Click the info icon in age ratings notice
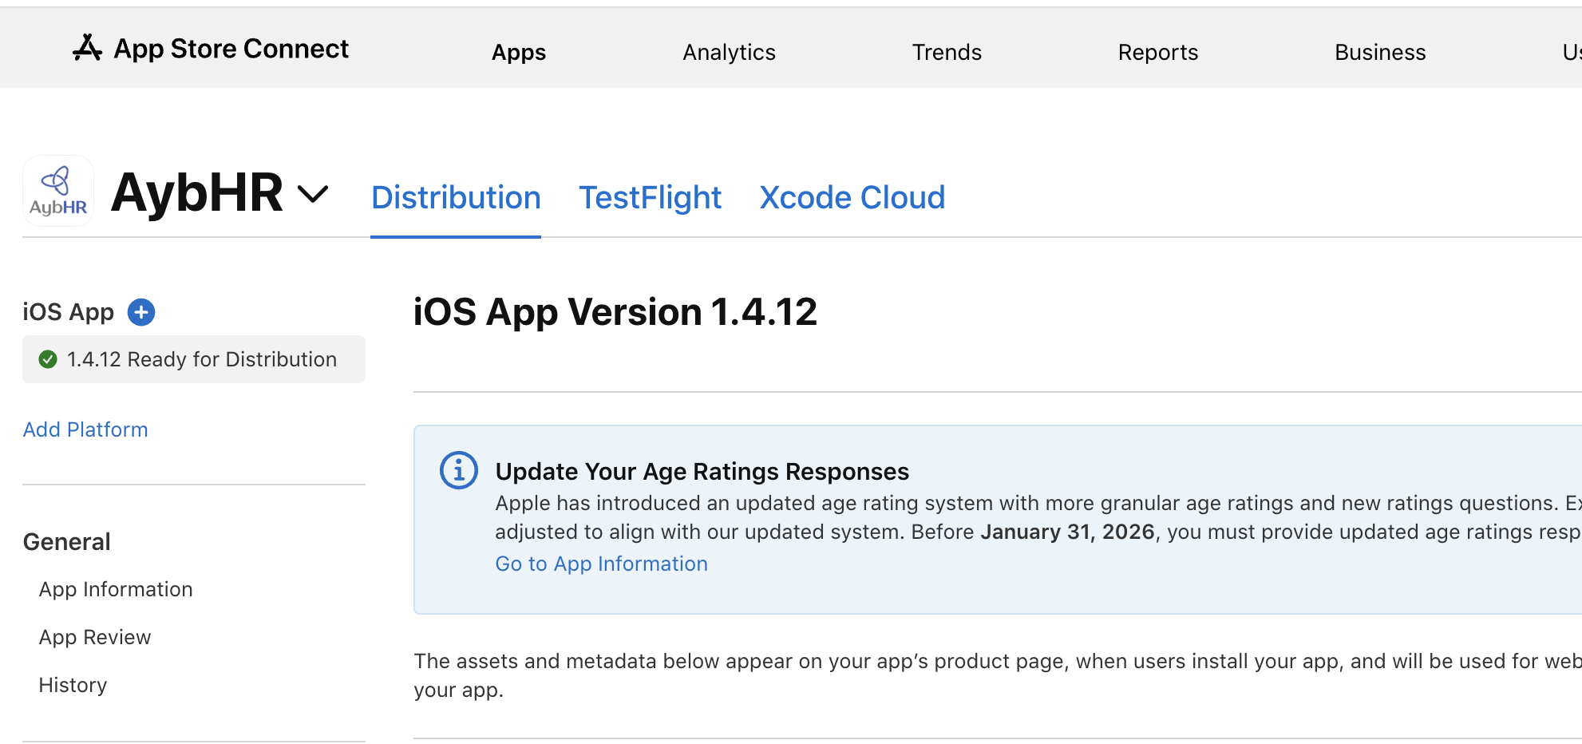The width and height of the screenshot is (1582, 744). tap(459, 471)
